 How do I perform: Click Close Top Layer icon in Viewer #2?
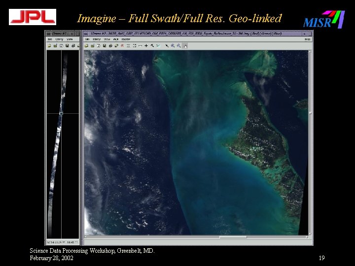(x=92, y=46)
